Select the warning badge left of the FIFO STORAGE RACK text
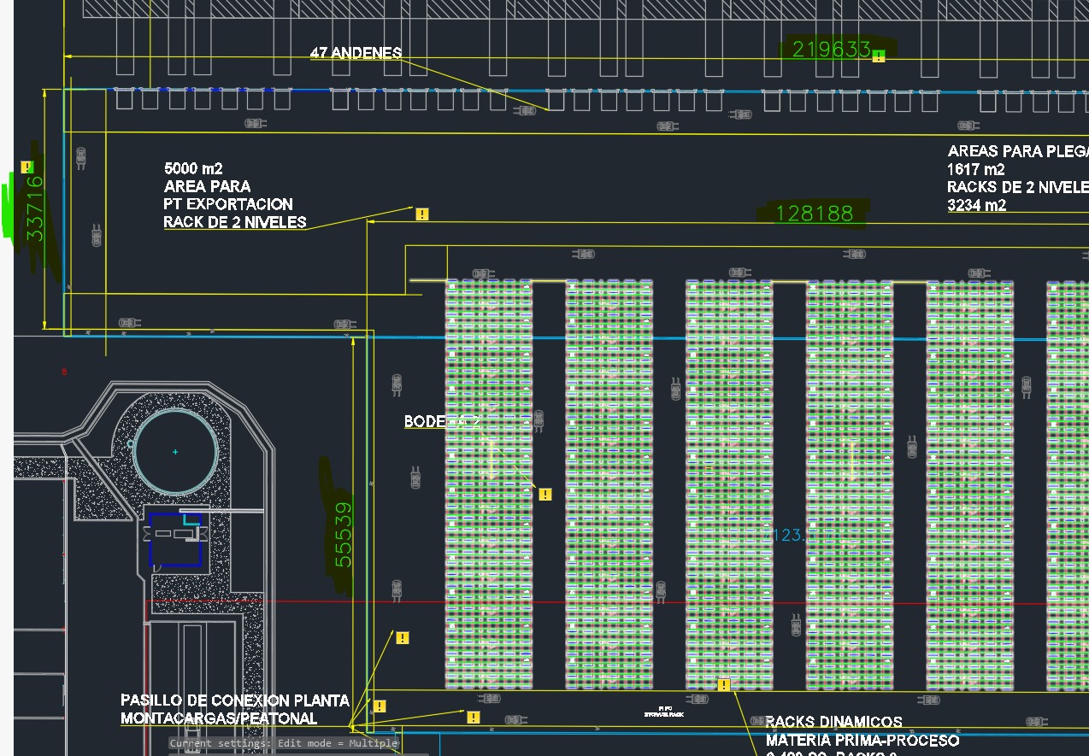 (474, 718)
